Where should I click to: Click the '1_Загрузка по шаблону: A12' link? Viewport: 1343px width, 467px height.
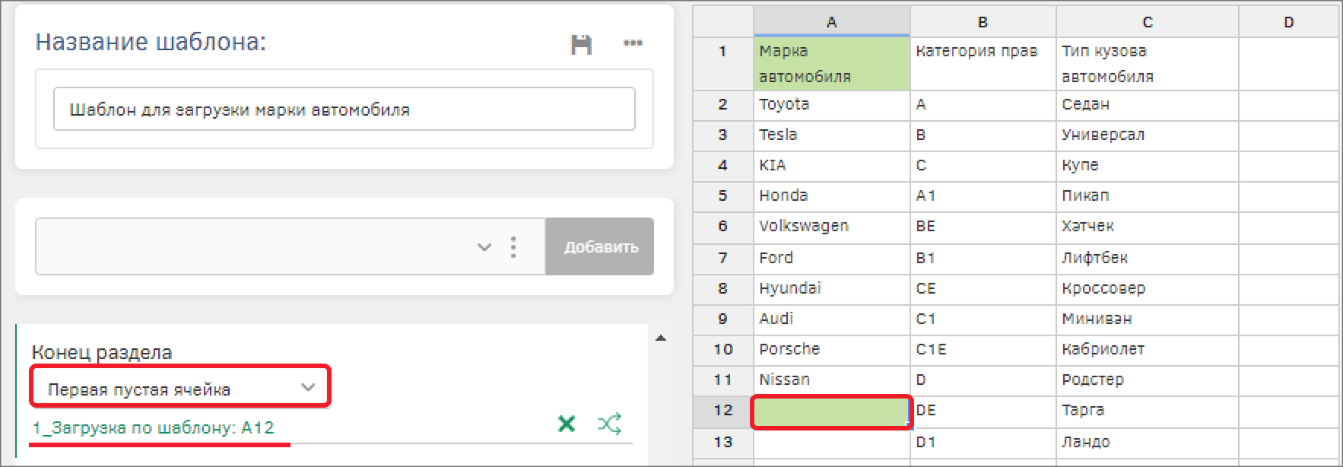[x=153, y=427]
